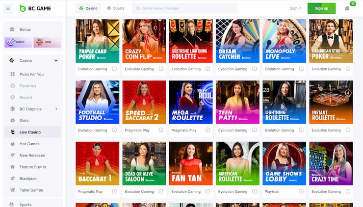Viewport: 363px width, 207px height.
Task: Show info for Triple Card Poker
Action: tap(114, 69)
